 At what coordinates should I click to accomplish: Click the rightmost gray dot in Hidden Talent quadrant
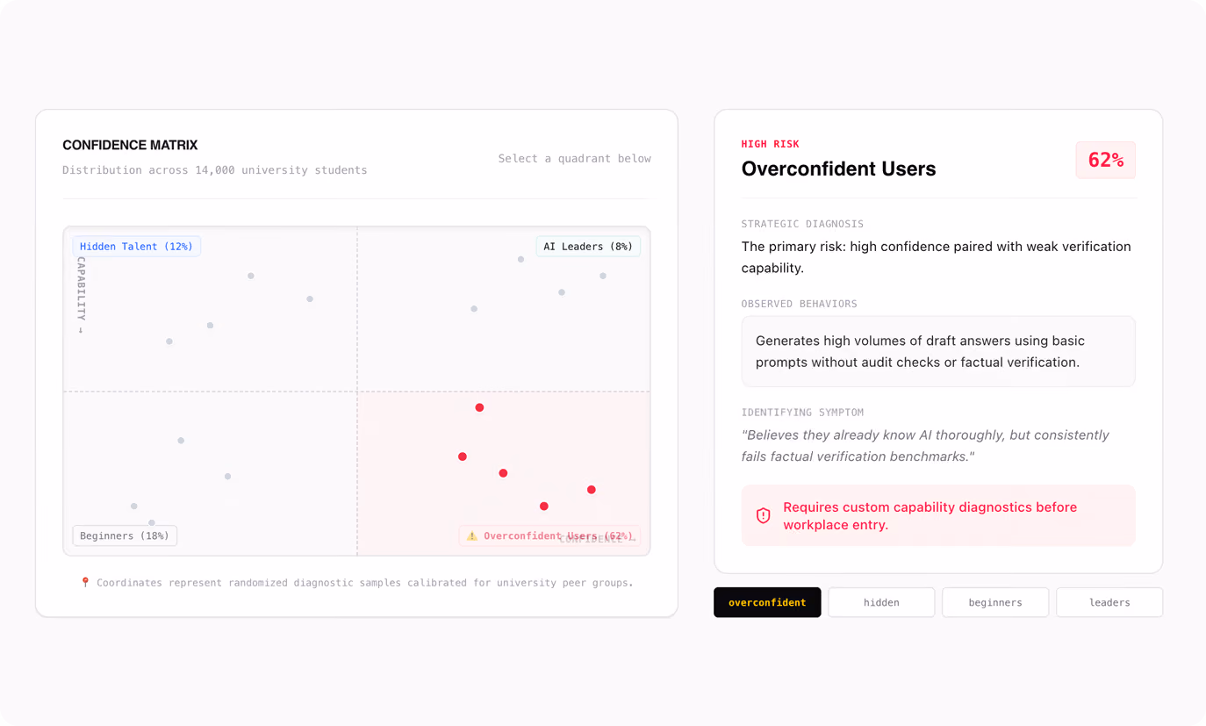pos(310,299)
